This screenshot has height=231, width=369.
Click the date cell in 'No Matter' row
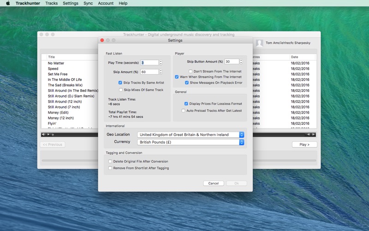(x=300, y=63)
